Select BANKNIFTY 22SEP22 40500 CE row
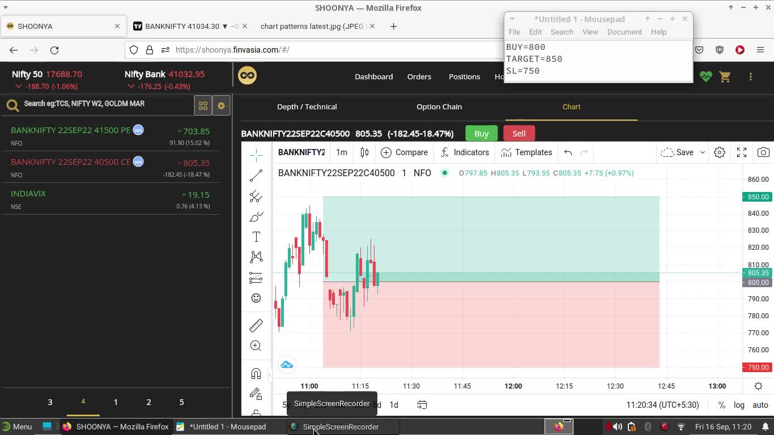 (x=110, y=168)
